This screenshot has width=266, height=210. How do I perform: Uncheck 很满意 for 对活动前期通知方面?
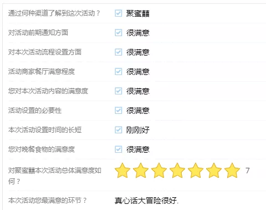[x=119, y=33]
